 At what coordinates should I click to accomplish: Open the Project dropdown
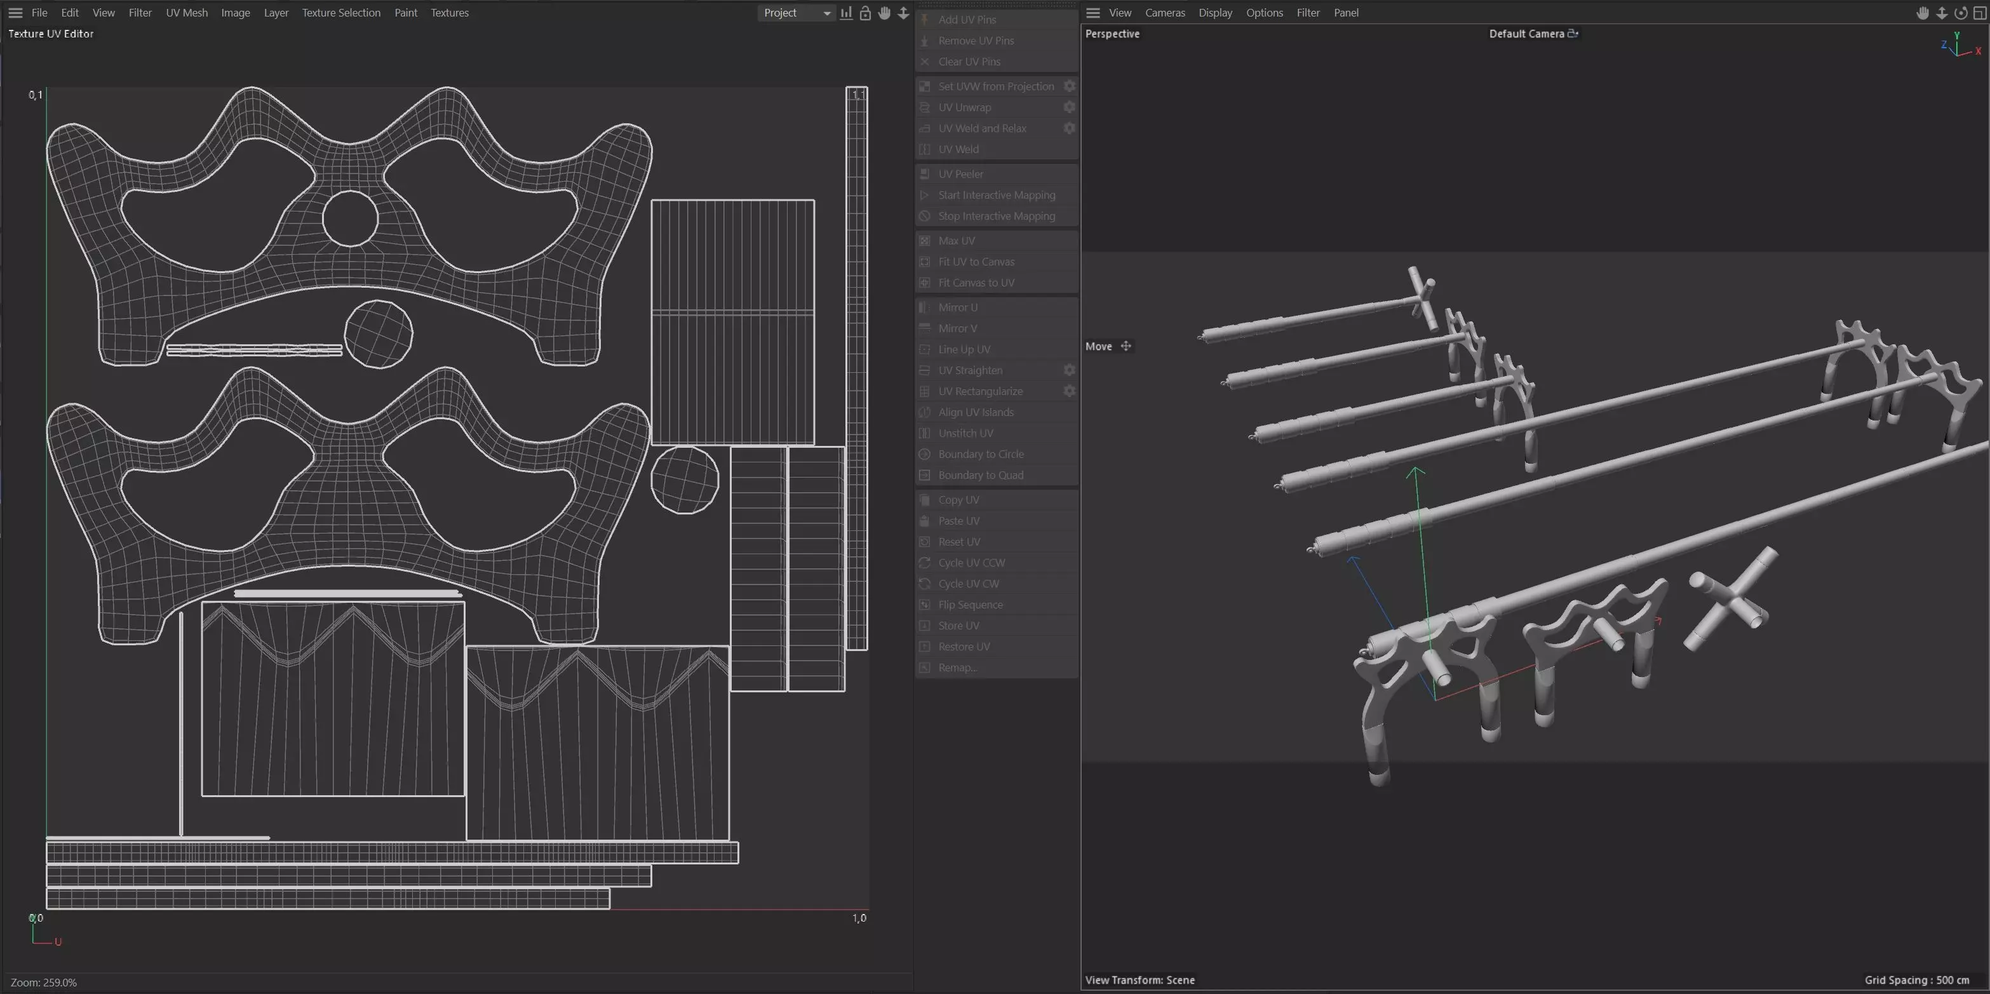tap(797, 13)
